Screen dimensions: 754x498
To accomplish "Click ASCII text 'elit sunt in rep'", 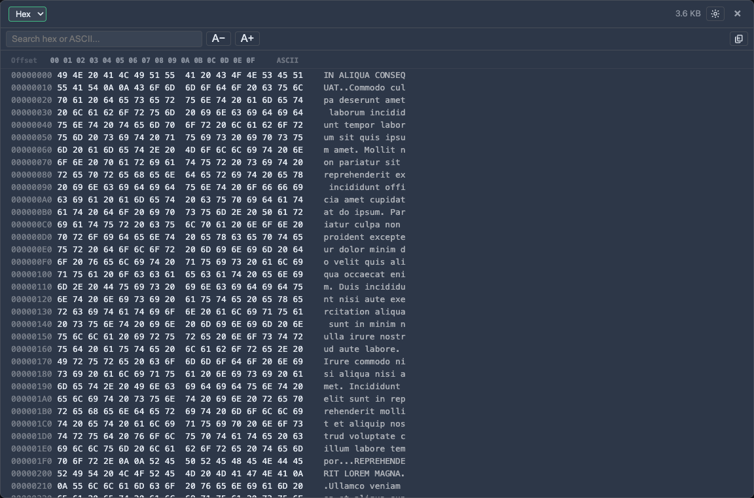I will tap(365, 399).
